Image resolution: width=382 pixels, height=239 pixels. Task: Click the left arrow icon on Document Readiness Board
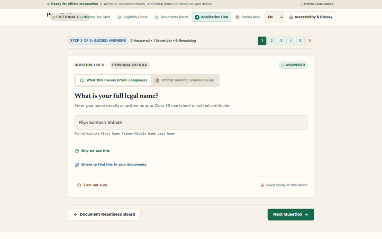[x=75, y=215]
